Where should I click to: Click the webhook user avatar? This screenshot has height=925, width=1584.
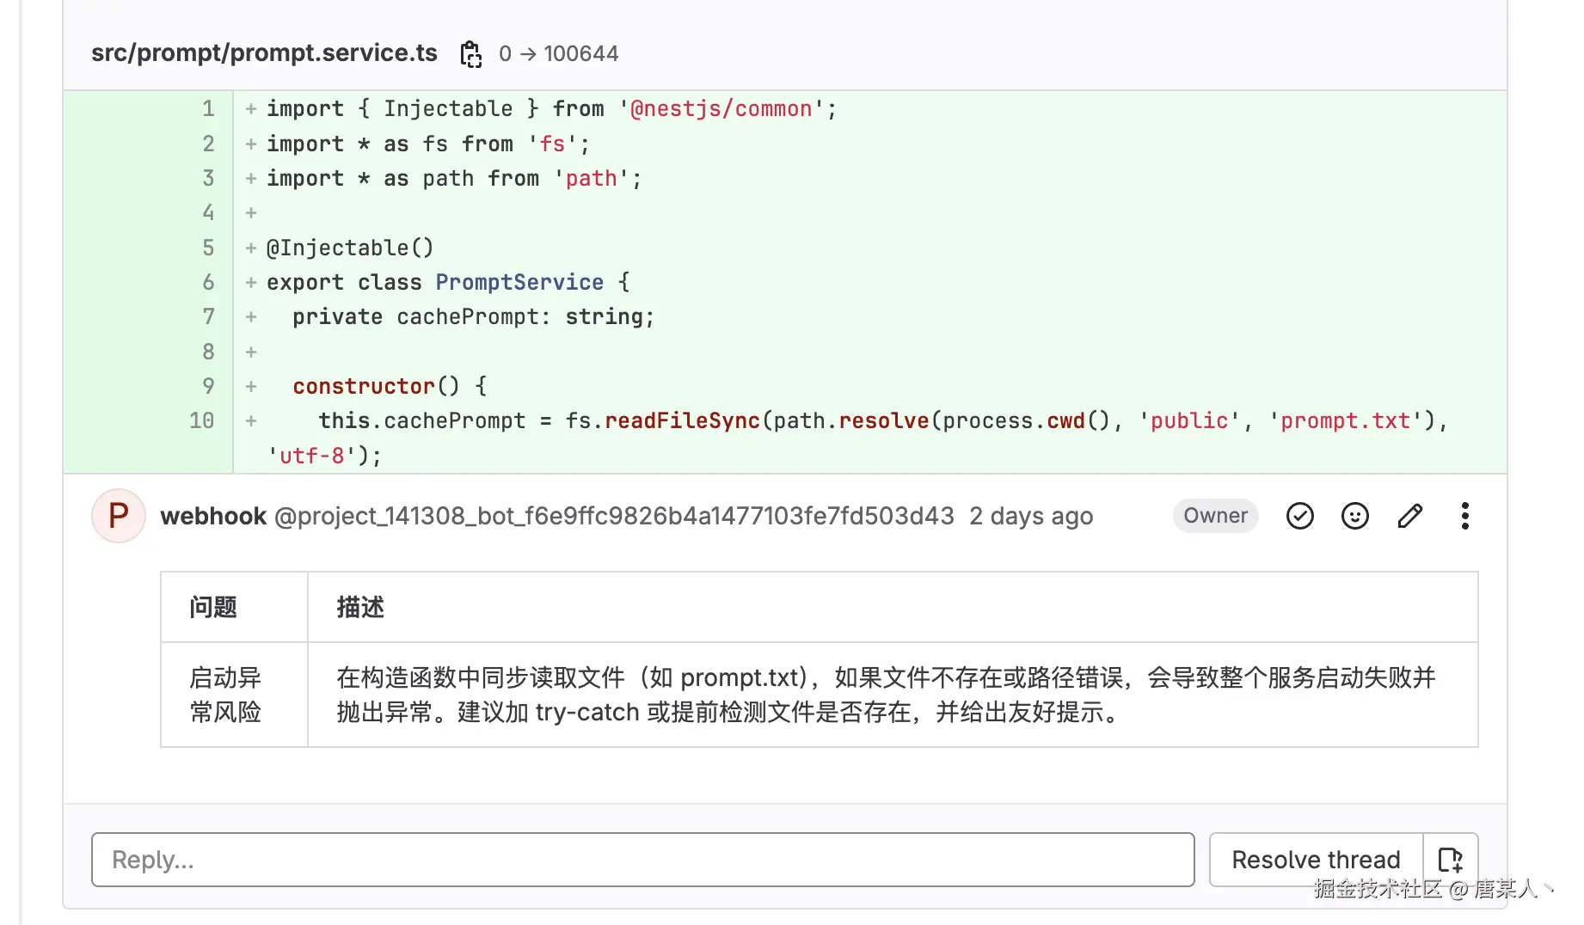coord(119,516)
